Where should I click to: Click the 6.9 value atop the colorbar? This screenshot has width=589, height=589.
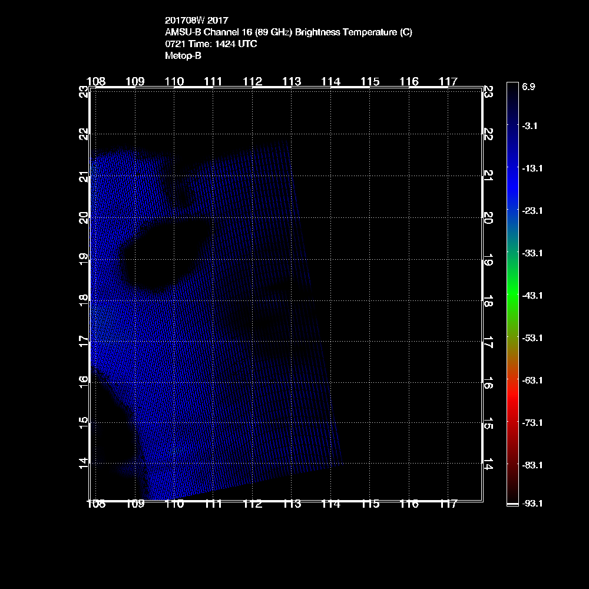[528, 87]
